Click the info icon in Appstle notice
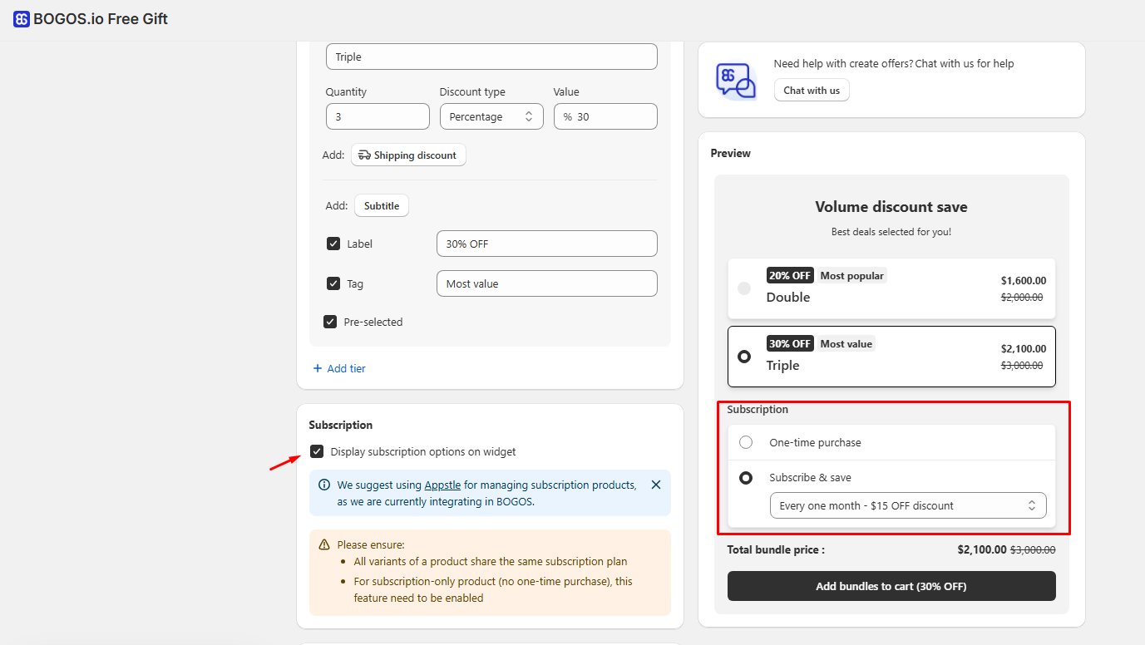This screenshot has width=1145, height=645. [x=324, y=485]
